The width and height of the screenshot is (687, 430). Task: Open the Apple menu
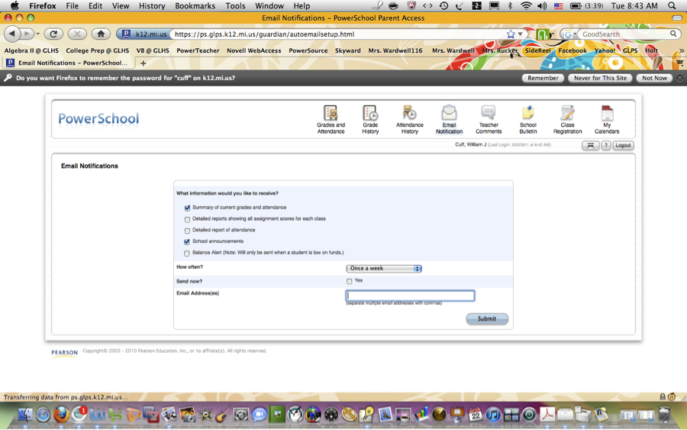[x=15, y=5]
